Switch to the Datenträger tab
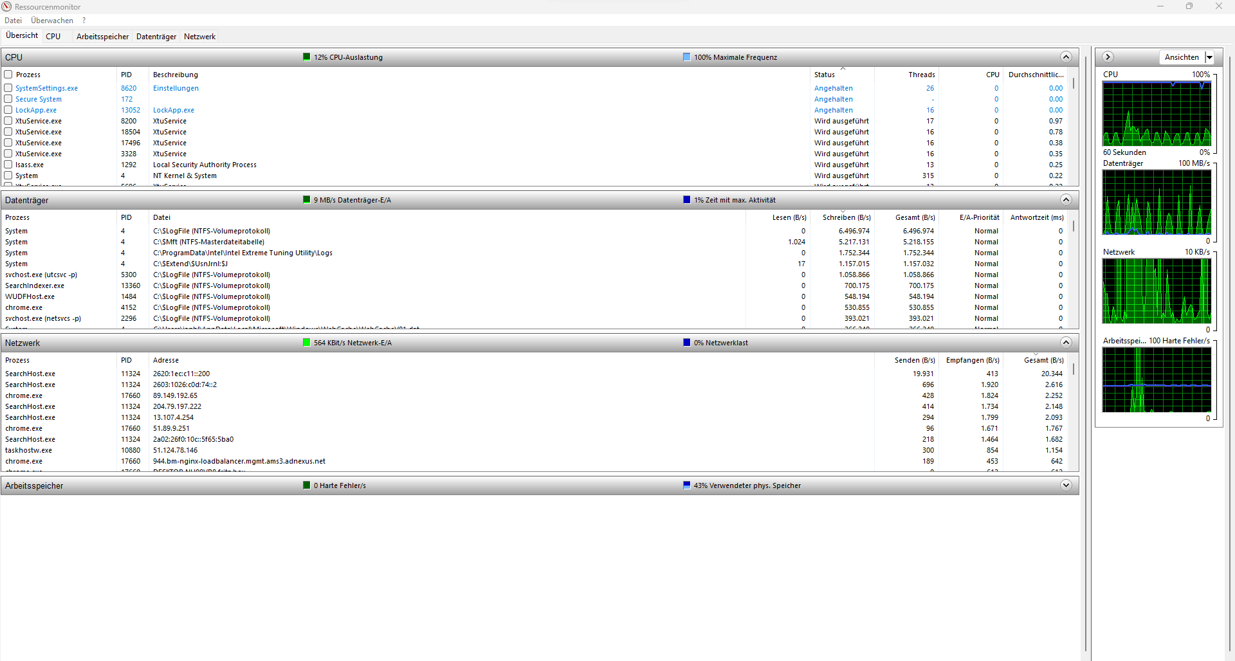The height and width of the screenshot is (661, 1235). (x=156, y=37)
